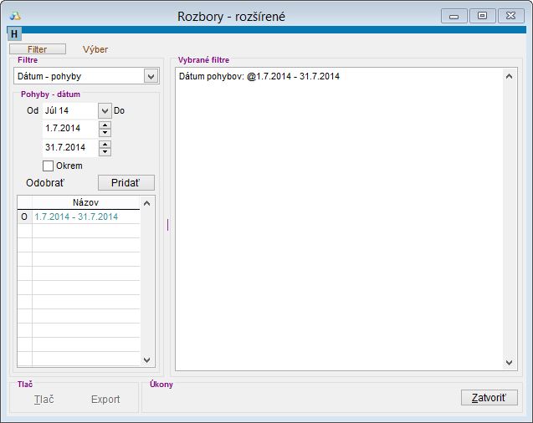Expand the Júl 14 month dropdown
This screenshot has width=533, height=423.
pyautogui.click(x=105, y=110)
